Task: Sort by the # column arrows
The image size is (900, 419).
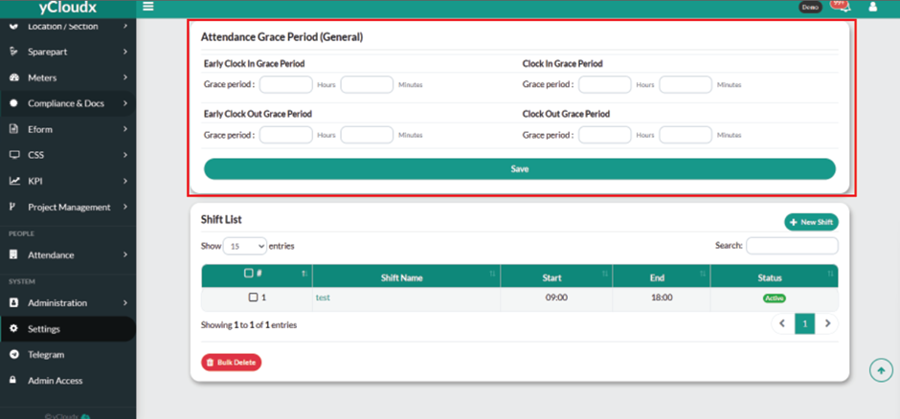Action: click(x=304, y=274)
